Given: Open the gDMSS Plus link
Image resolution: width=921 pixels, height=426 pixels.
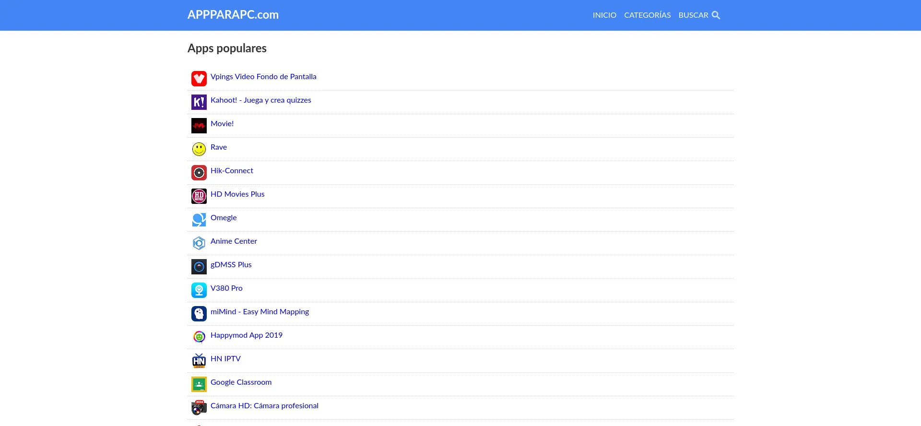Looking at the screenshot, I should click(x=231, y=265).
